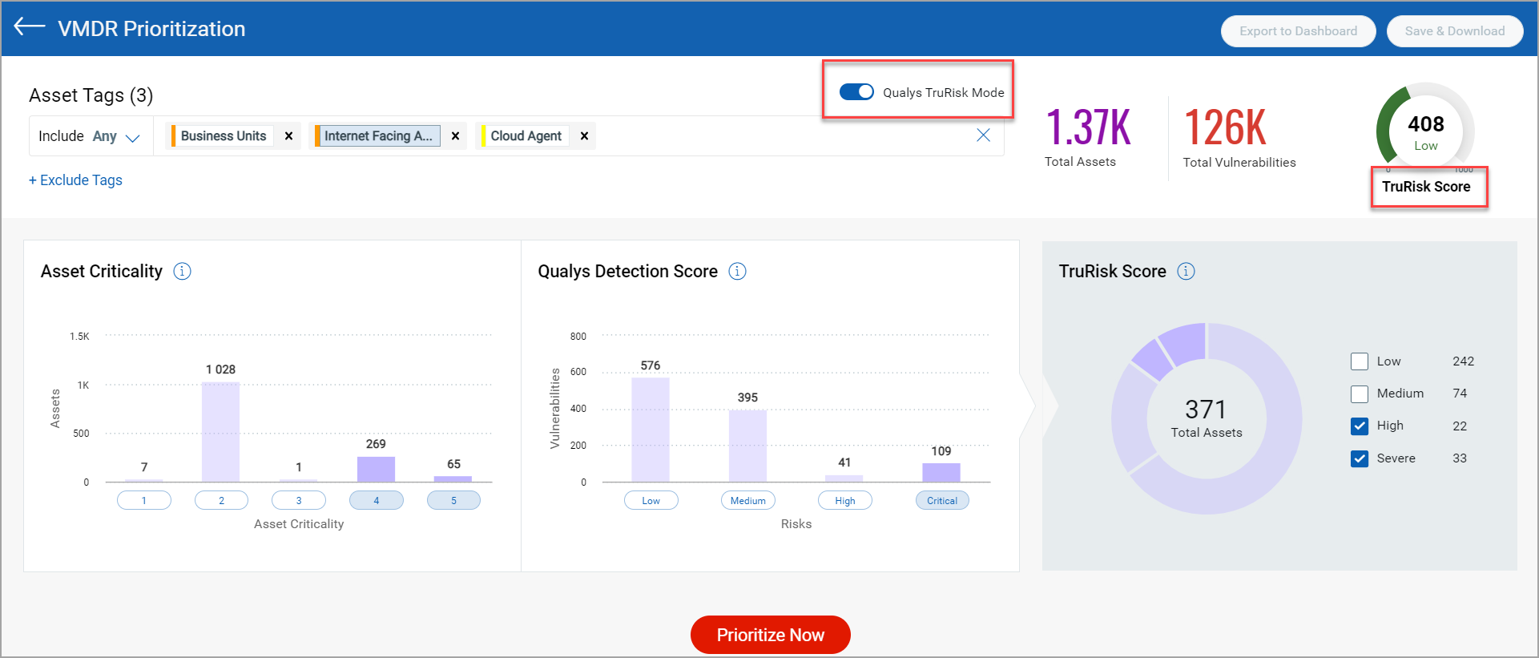Viewport: 1539px width, 658px height.
Task: Uncheck the Severe TruRisk checkbox
Action: pos(1359,458)
